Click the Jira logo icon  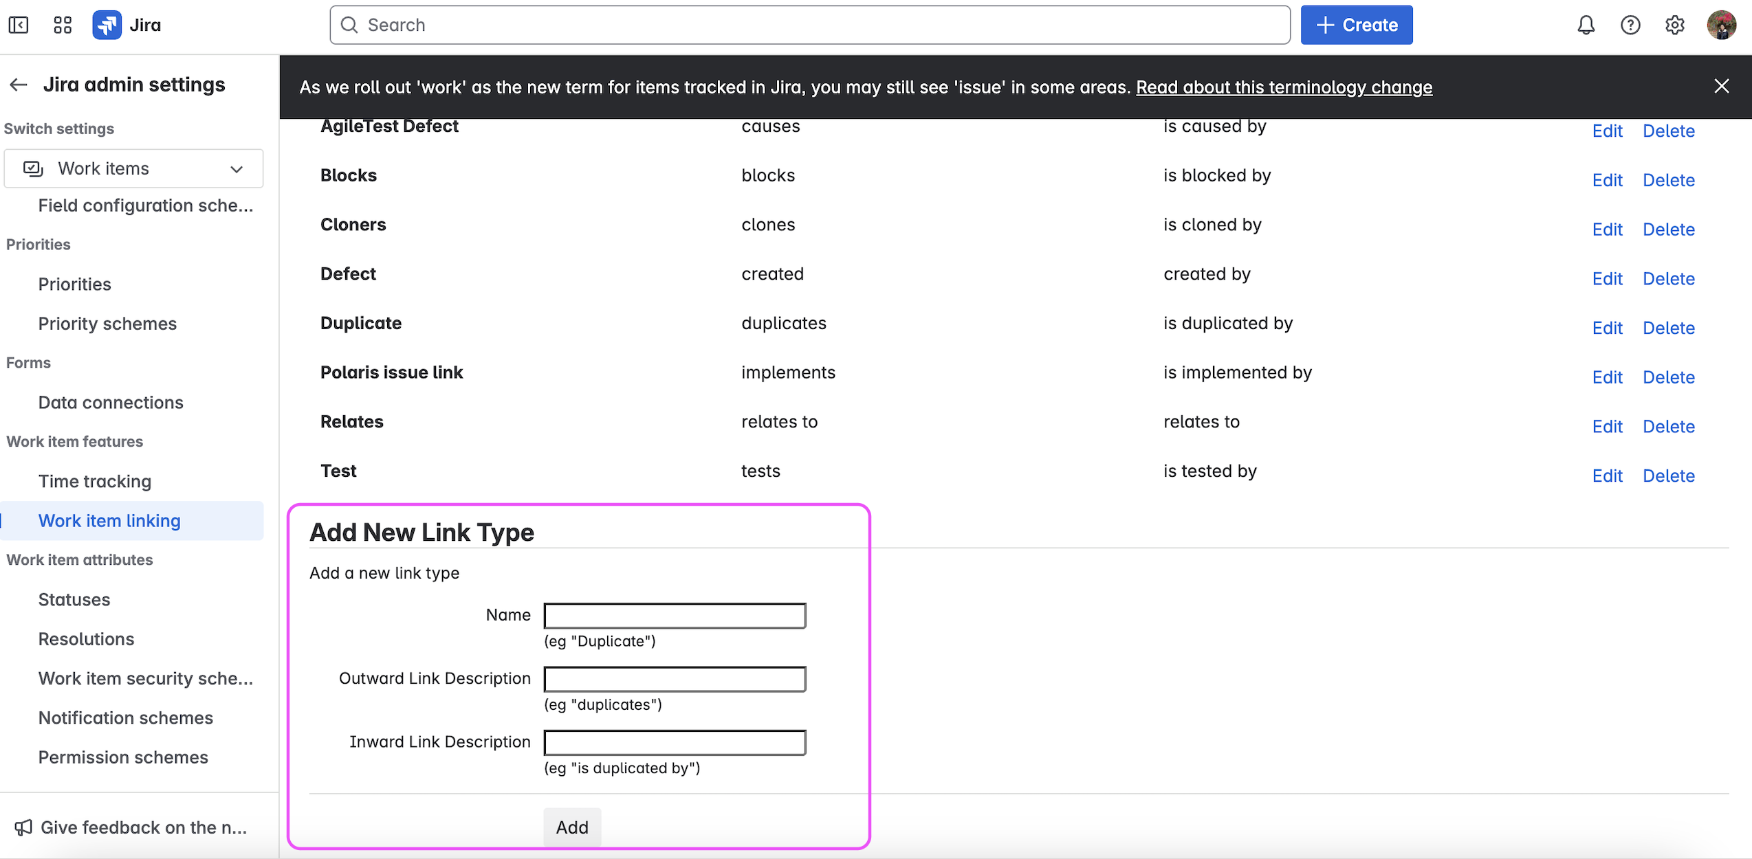tap(107, 25)
